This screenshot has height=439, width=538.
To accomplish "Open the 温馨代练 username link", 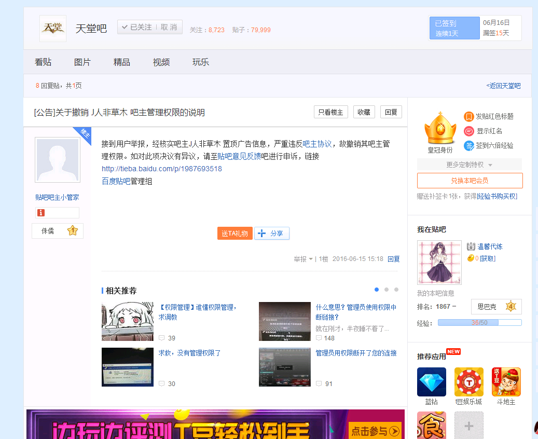I will [490, 246].
